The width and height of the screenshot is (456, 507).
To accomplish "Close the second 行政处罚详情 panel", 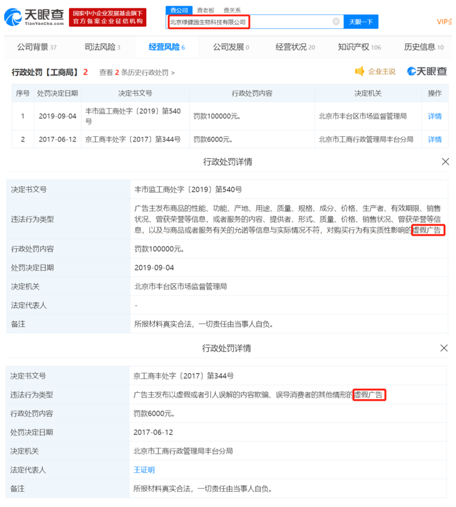I will (x=444, y=348).
